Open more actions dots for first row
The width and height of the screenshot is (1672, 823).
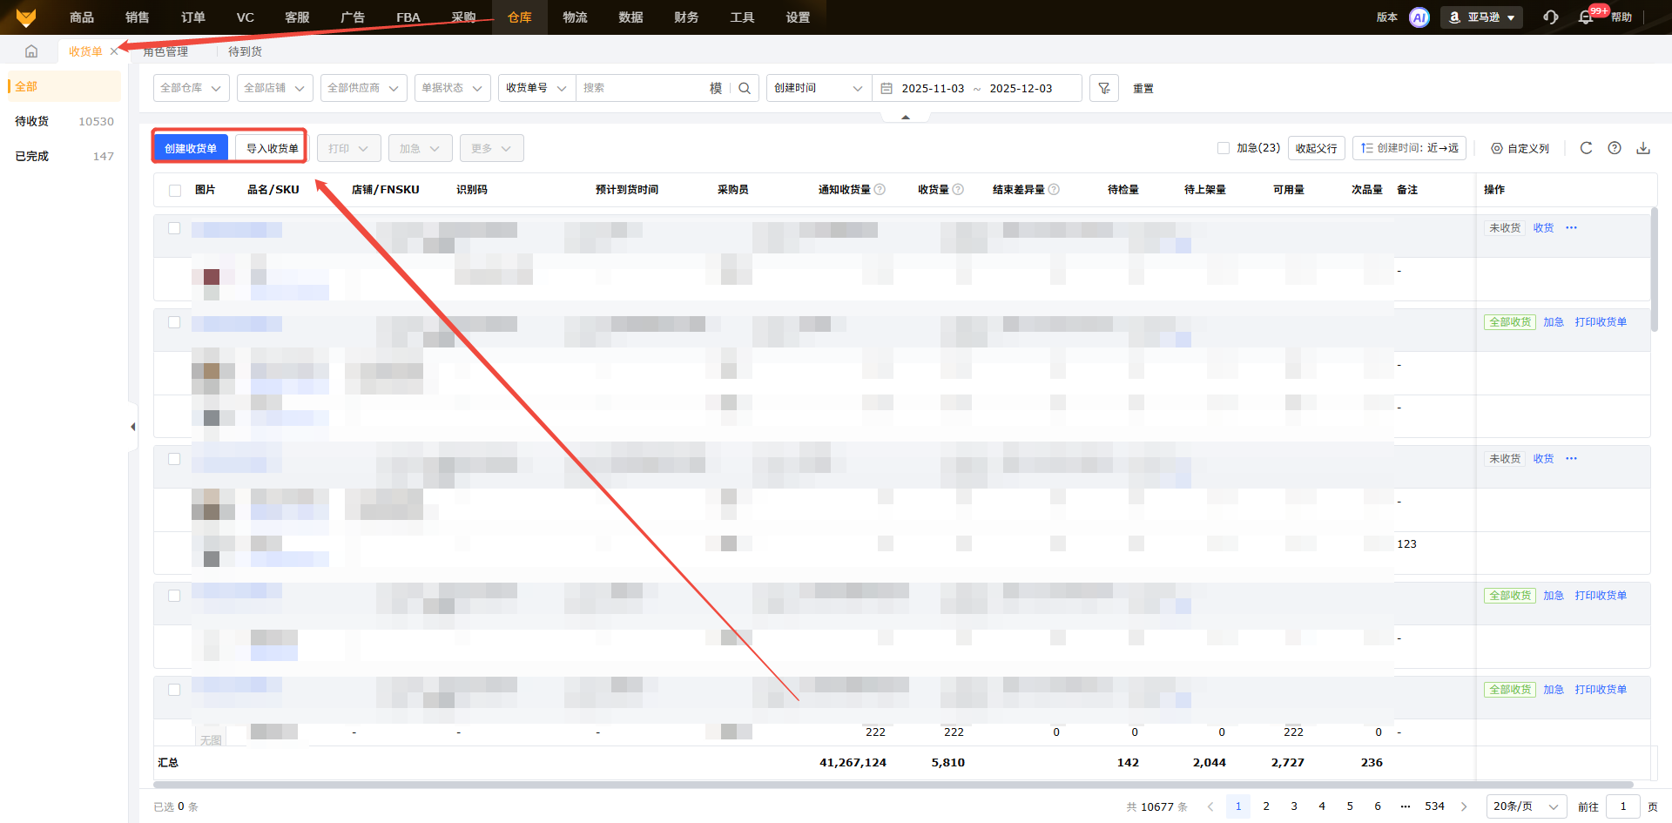coord(1571,228)
